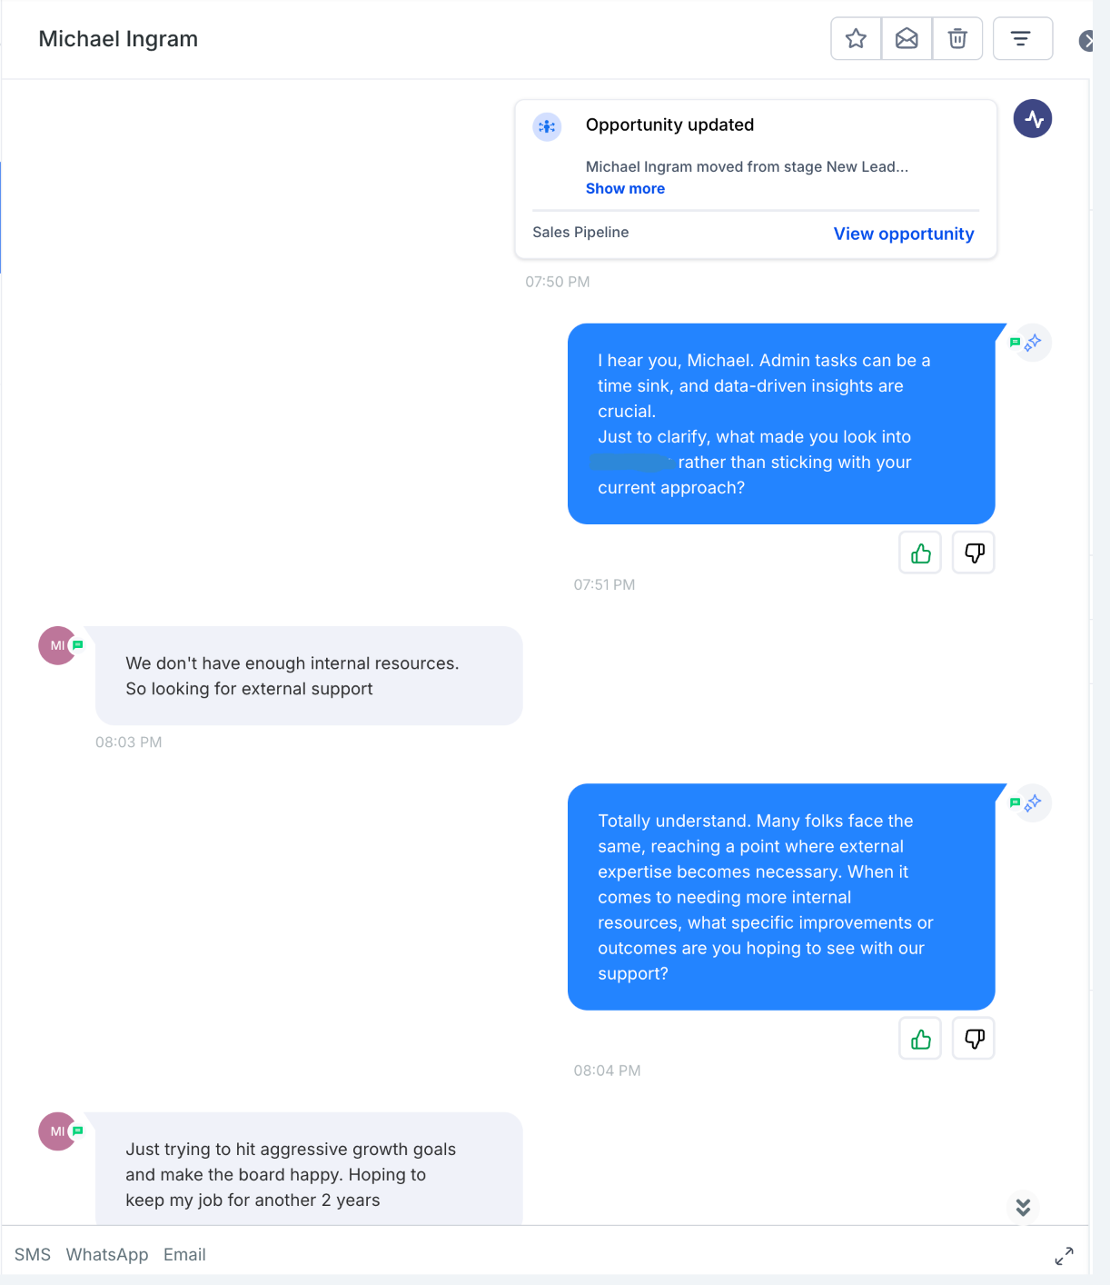1110x1285 pixels.
Task: Click the opportunity icon in the updated card
Action: click(x=547, y=126)
